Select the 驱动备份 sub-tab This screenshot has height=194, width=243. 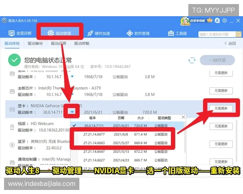click(x=35, y=44)
